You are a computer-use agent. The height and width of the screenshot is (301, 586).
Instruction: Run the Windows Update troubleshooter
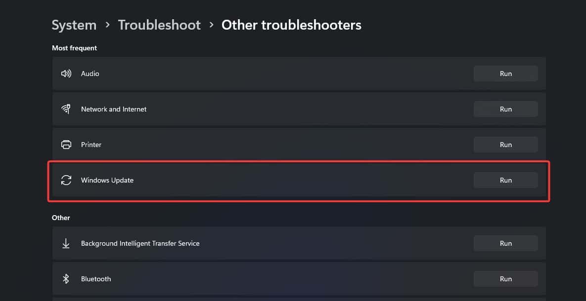(x=506, y=180)
